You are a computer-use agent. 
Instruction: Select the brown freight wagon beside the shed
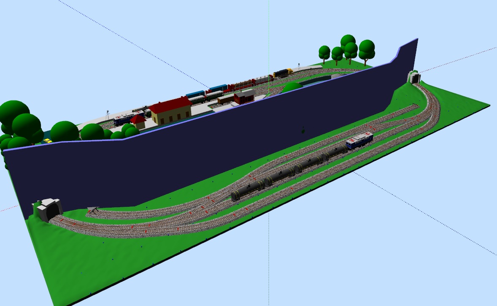click(226, 99)
